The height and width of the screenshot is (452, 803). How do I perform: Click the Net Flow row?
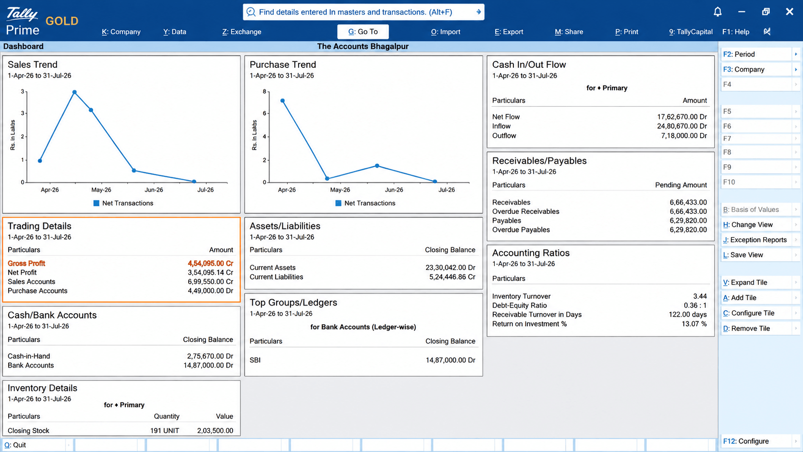tap(599, 117)
